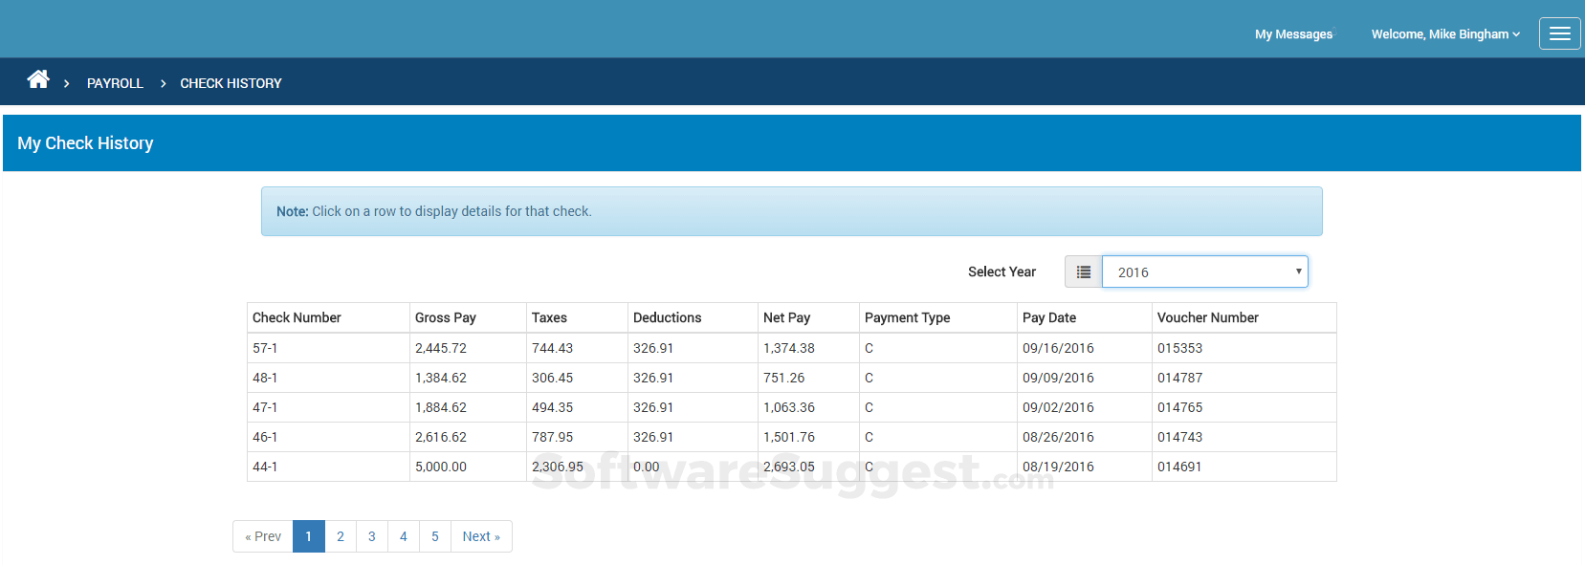1585x565 pixels.
Task: Select page 5 in pagination
Action: pos(435,536)
